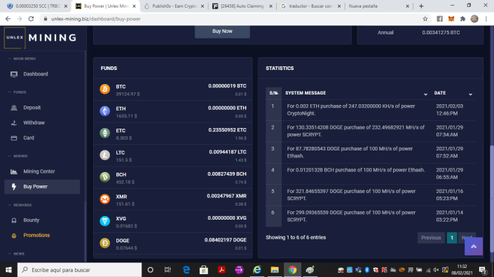Open Chrome from the taskbar
This screenshot has width=494, height=277.
(292, 270)
